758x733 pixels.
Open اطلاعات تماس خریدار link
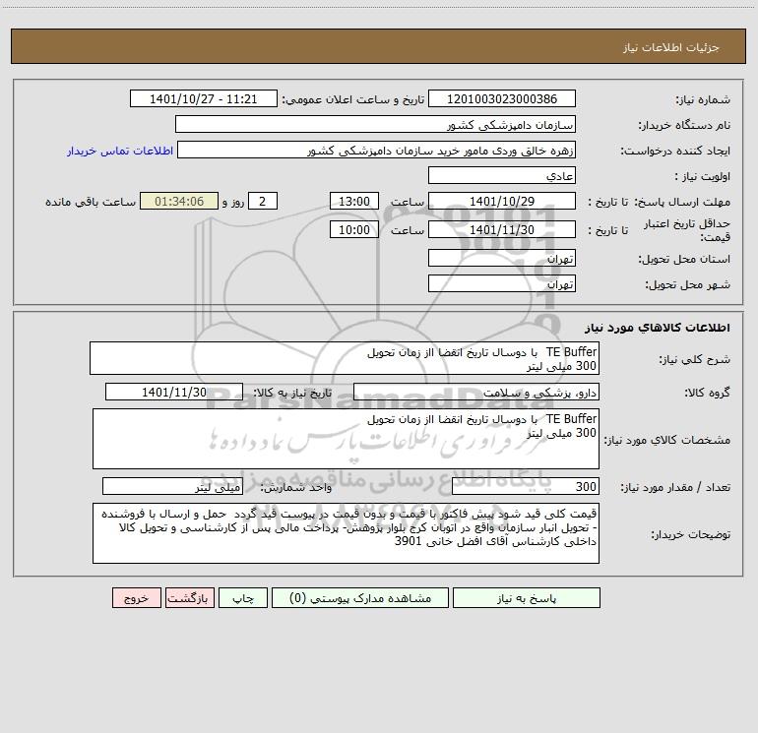click(x=120, y=151)
